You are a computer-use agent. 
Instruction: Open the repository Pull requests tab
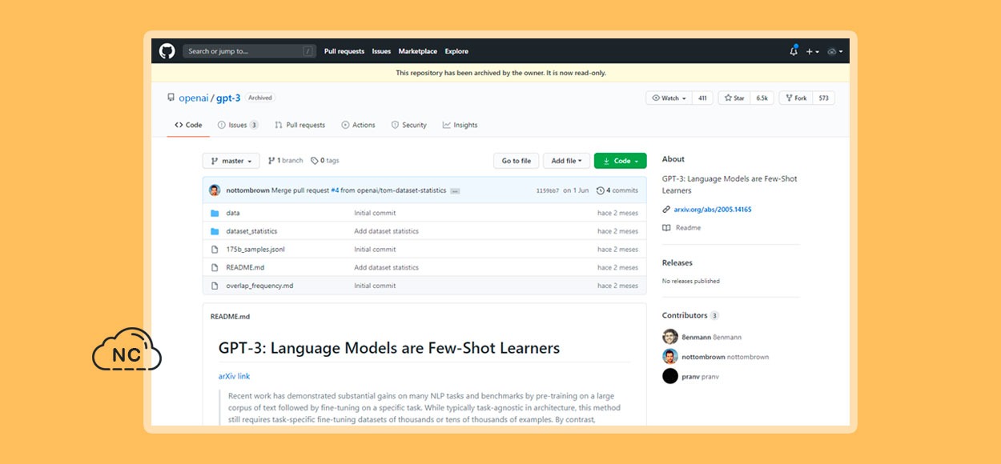(x=299, y=126)
